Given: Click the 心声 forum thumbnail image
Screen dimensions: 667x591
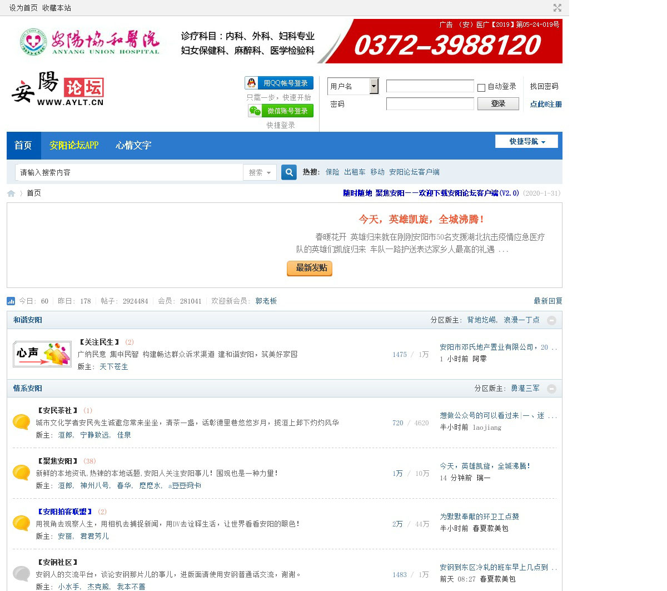Looking at the screenshot, I should tap(42, 354).
